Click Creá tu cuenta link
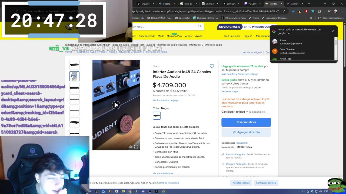The image size is (346, 194). [232, 36]
